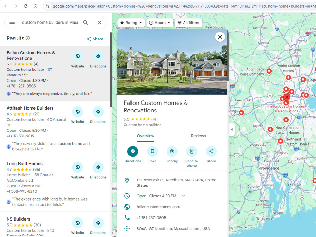
Task: Open All filters
Action: pos(188,23)
